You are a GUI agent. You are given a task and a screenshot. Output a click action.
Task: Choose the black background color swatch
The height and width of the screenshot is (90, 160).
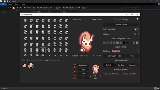(x=124, y=42)
